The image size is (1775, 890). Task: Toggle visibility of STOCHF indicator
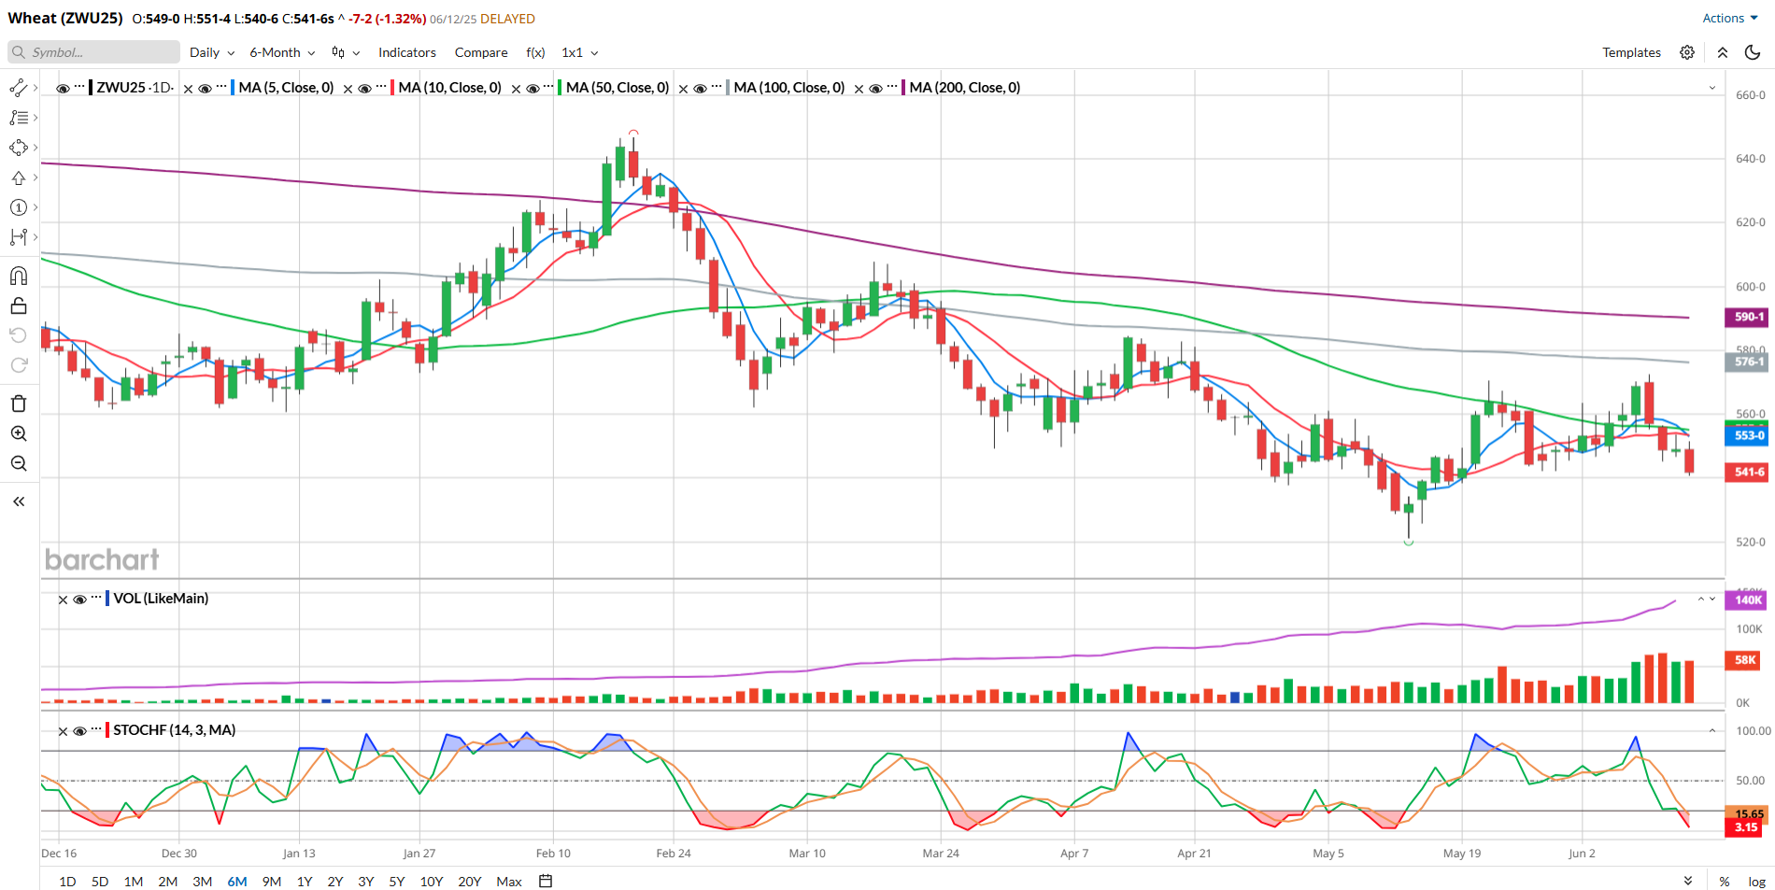pos(80,731)
